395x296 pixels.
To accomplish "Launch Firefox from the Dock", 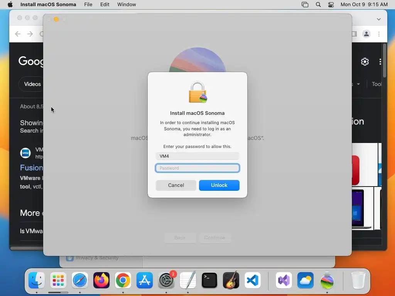I will tap(101, 280).
